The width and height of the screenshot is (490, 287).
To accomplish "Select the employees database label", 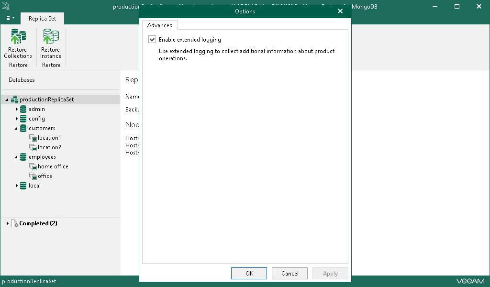I will (42, 157).
